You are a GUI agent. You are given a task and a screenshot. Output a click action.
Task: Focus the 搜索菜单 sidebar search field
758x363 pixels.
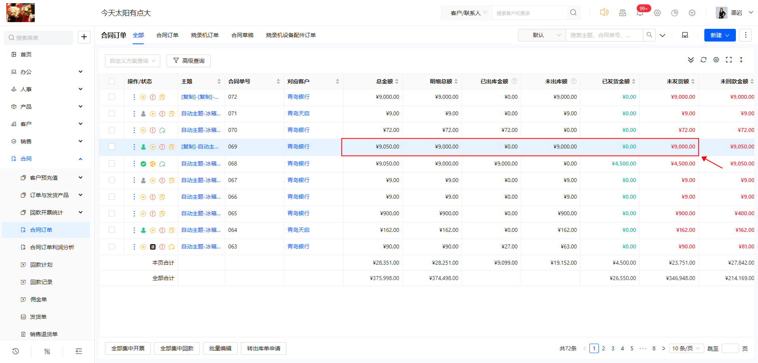pos(39,38)
